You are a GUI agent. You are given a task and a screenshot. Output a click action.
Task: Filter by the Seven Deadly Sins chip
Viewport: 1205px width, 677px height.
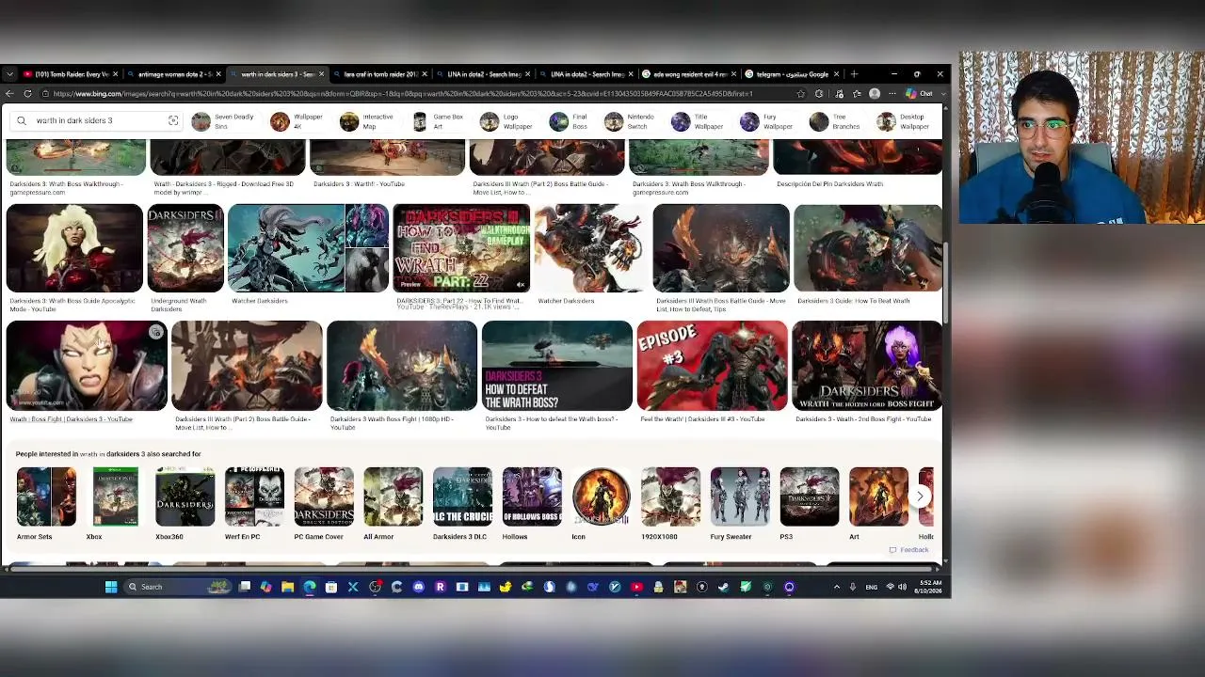click(x=223, y=121)
